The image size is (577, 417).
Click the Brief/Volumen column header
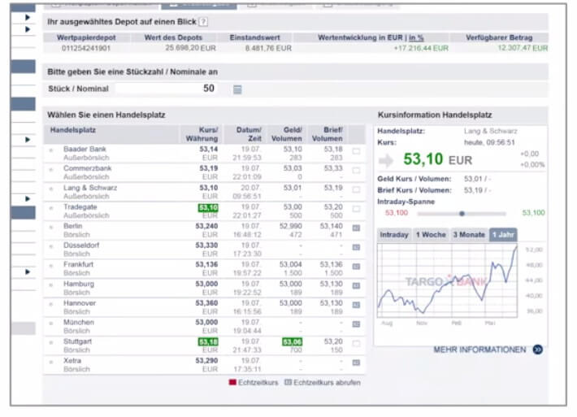(328, 134)
